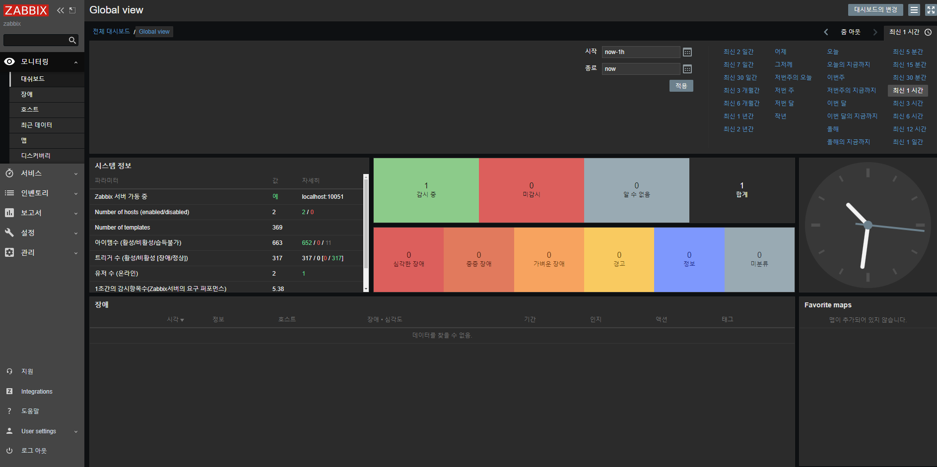Expand the 관리 menu section
Viewport: 937px width, 467px height.
[76, 253]
